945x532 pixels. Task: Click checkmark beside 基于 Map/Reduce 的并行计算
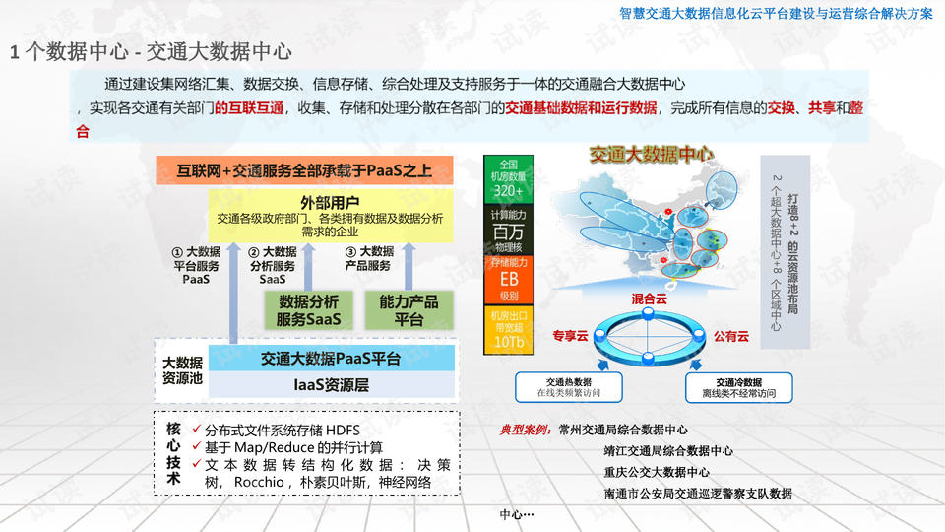[197, 447]
